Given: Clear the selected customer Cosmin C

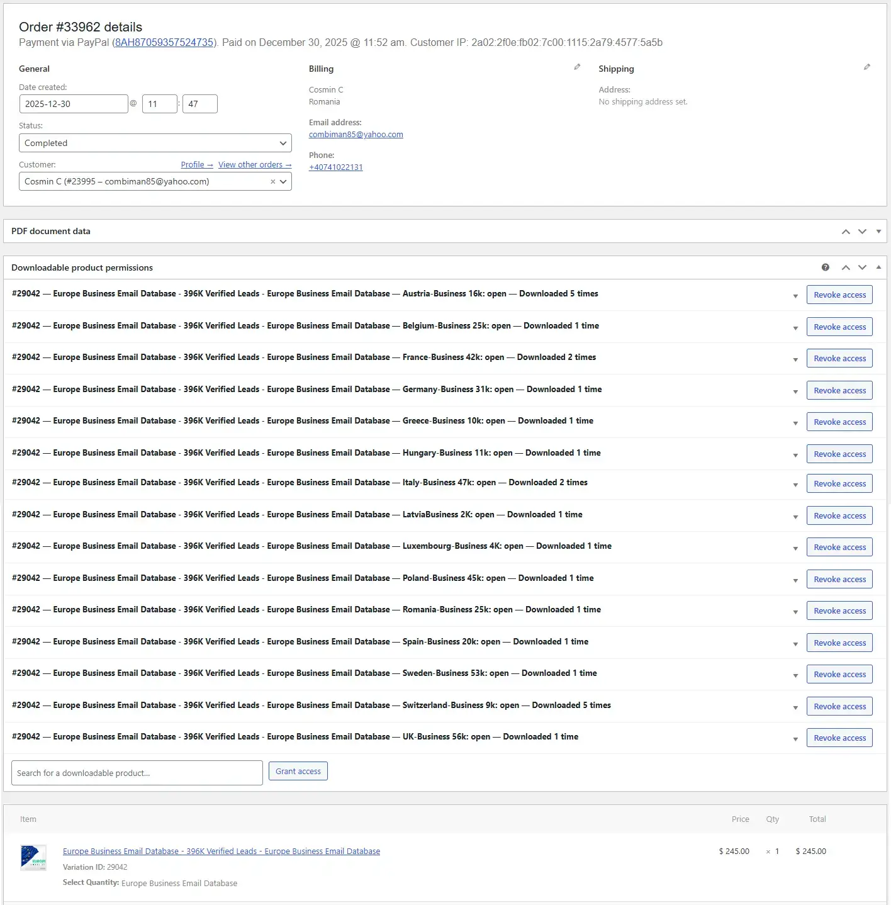Looking at the screenshot, I should tap(272, 182).
